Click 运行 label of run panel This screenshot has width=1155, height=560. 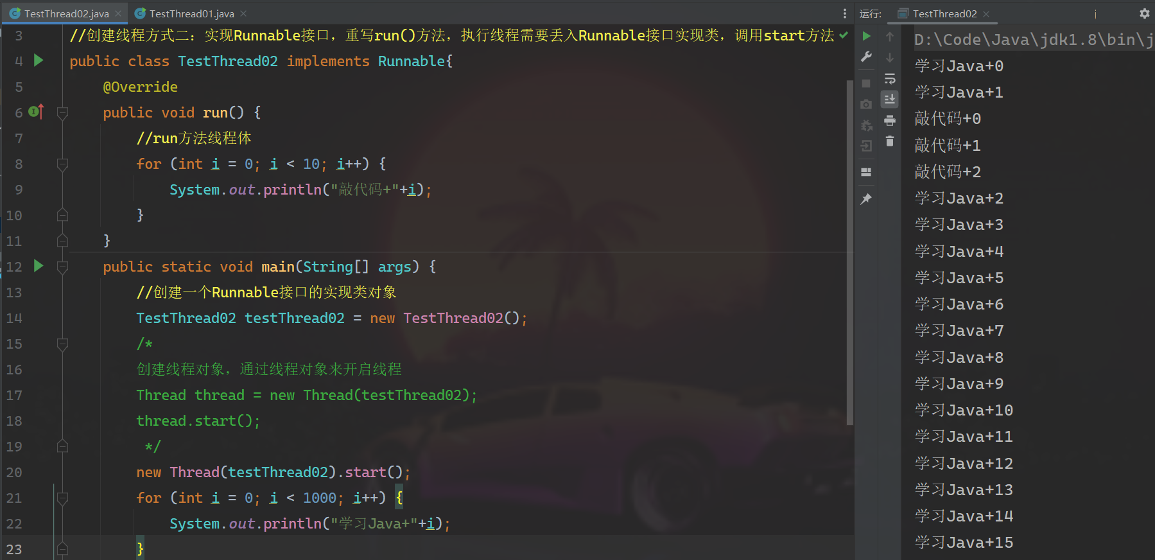pyautogui.click(x=871, y=13)
